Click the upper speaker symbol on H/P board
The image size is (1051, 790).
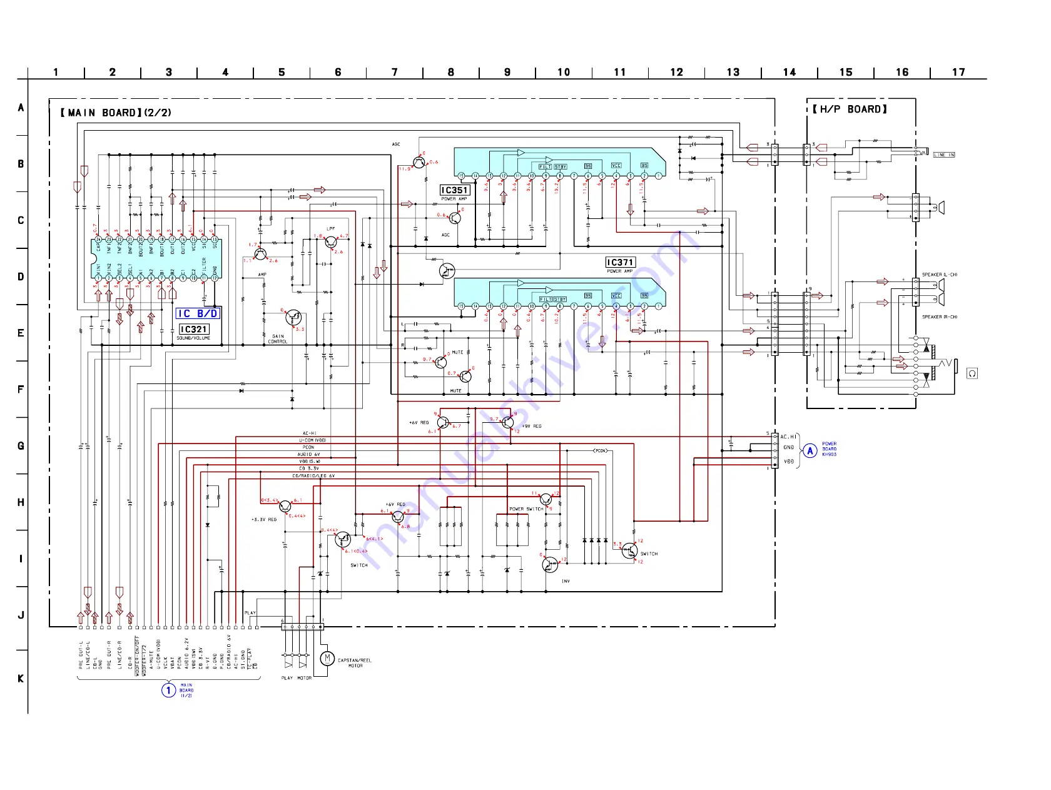pos(938,208)
